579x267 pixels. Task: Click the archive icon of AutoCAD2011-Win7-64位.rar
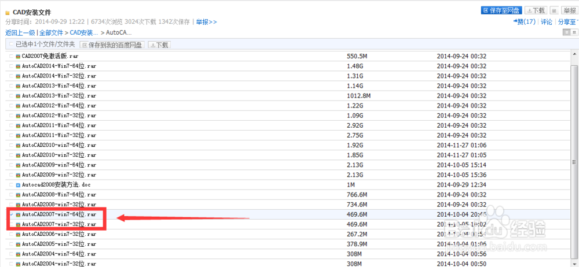pos(18,125)
